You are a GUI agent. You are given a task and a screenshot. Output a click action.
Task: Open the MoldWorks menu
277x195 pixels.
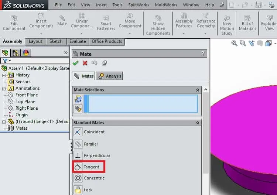tap(166, 5)
